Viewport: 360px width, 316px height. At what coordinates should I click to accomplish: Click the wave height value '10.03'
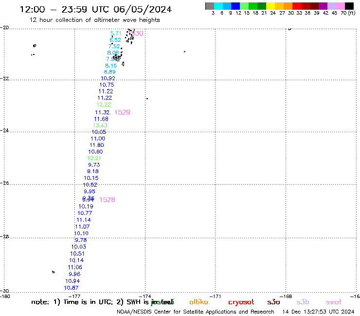coord(78,246)
